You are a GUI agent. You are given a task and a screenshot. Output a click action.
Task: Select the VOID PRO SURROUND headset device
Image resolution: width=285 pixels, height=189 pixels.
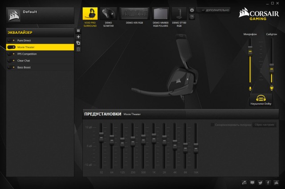[90, 14]
